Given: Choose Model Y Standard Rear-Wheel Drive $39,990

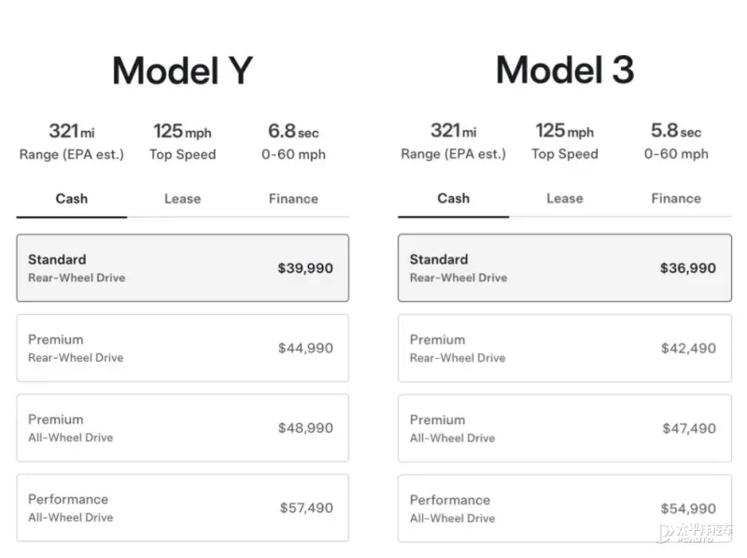Looking at the screenshot, I should click(x=183, y=268).
